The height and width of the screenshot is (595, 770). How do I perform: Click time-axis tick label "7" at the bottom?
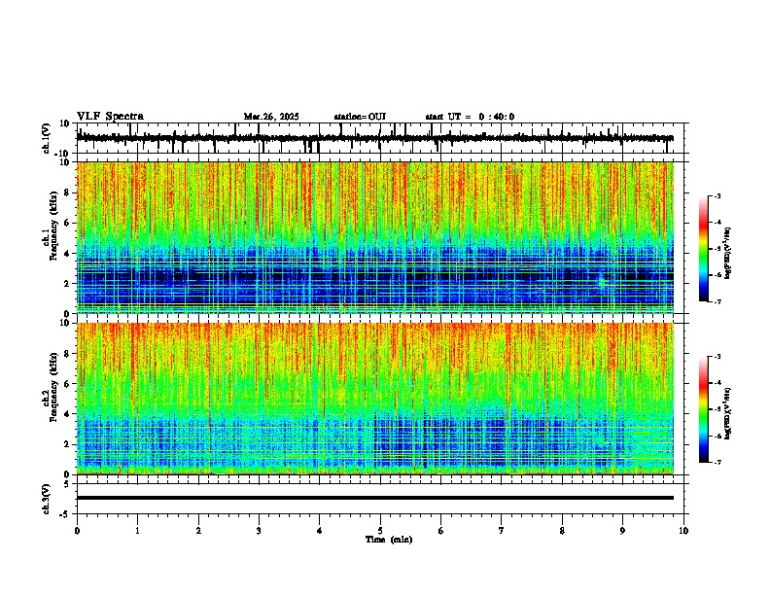[x=502, y=531]
